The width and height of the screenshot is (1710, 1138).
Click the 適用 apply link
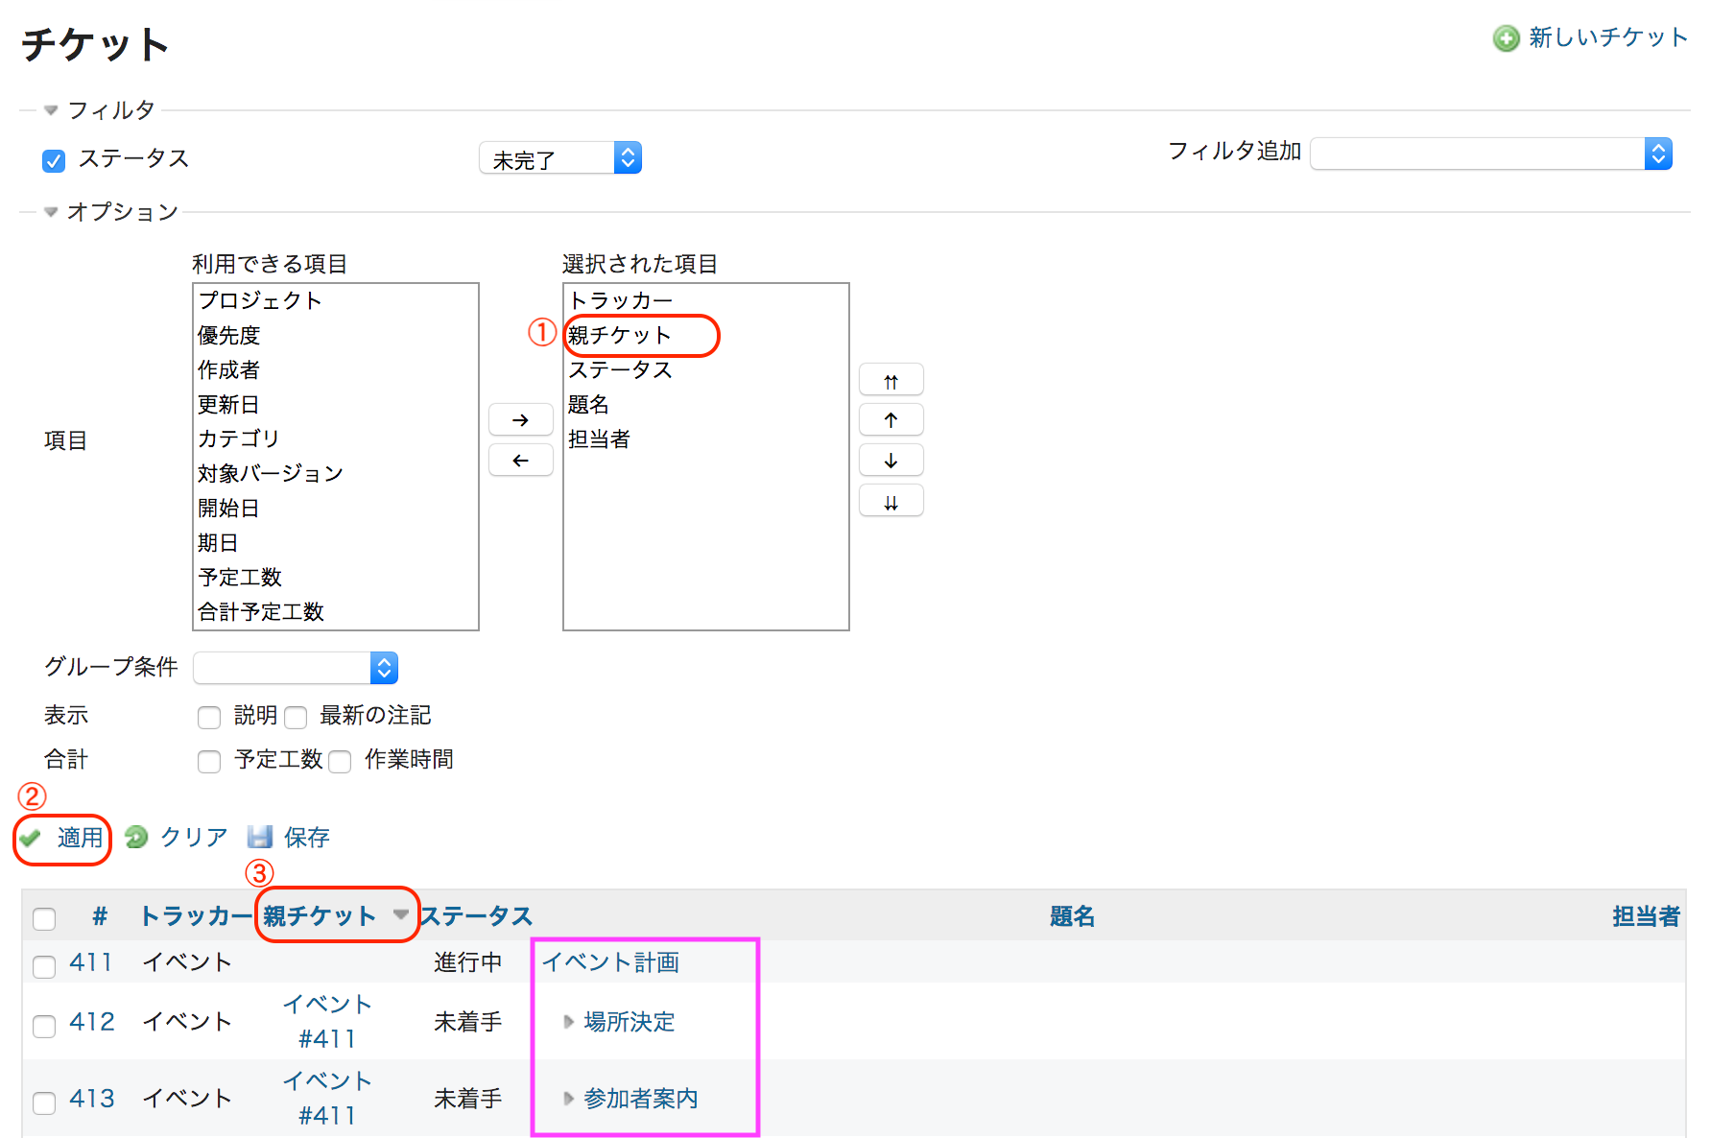tap(80, 838)
